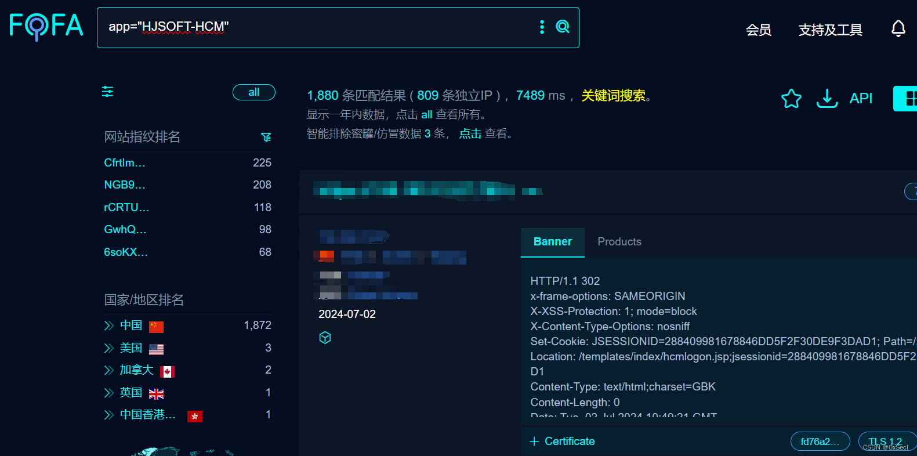Open the 会员 menu
The image size is (917, 456).
(759, 30)
